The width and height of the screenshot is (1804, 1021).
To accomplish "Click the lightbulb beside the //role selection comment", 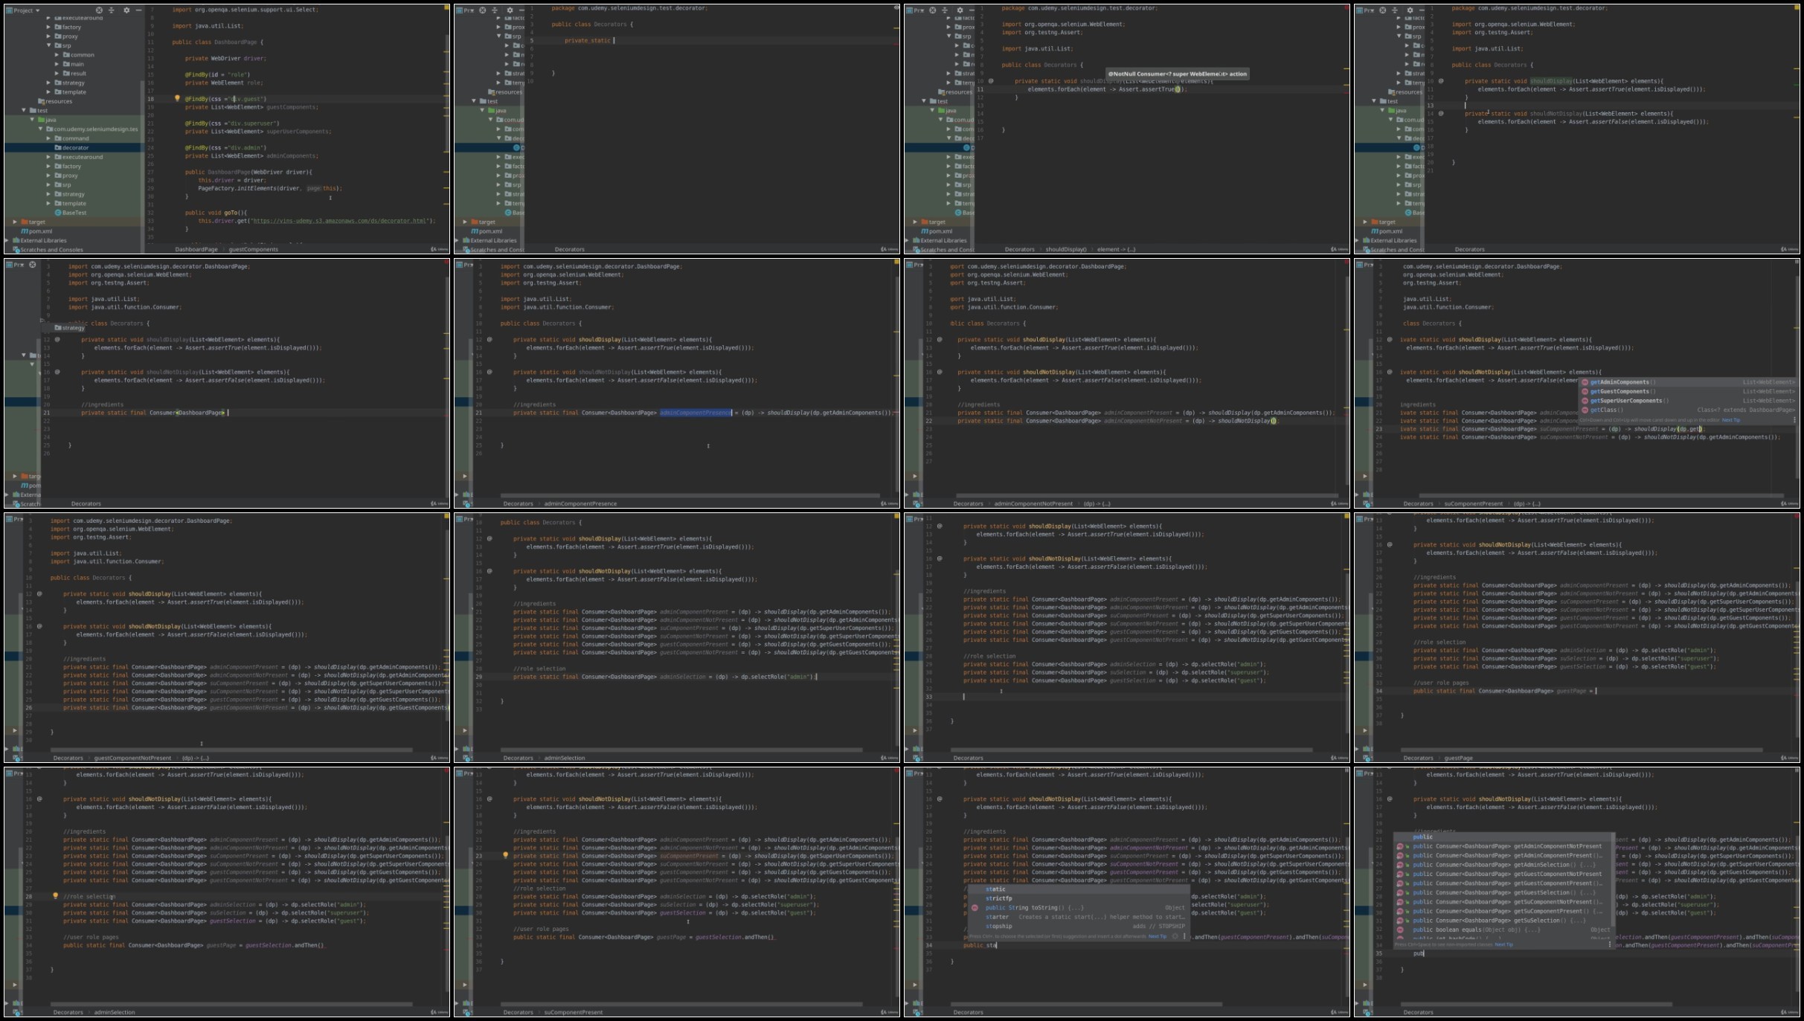I will pyautogui.click(x=55, y=896).
